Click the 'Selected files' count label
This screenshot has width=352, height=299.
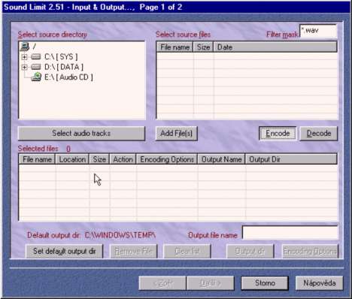(44, 149)
